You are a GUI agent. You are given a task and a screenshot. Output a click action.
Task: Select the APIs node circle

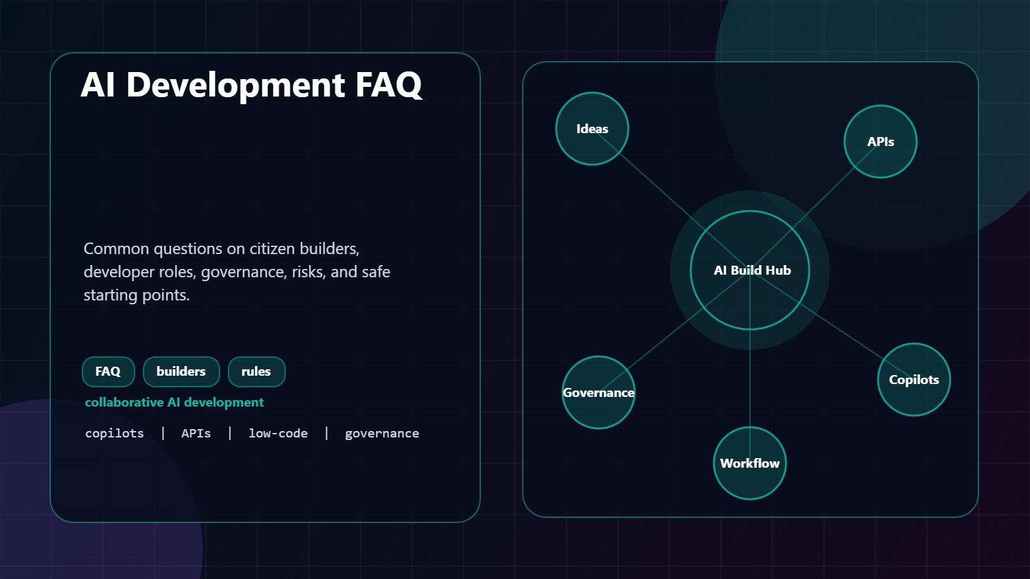point(881,142)
